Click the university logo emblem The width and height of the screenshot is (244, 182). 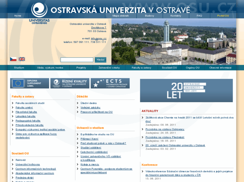(x=39, y=10)
